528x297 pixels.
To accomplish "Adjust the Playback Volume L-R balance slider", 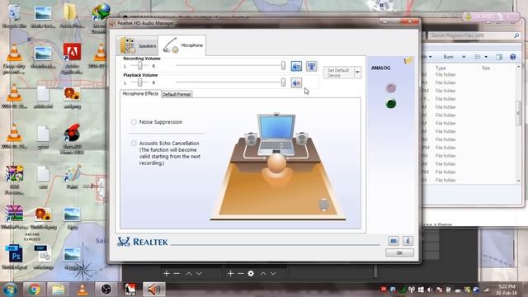I will tap(139, 82).
